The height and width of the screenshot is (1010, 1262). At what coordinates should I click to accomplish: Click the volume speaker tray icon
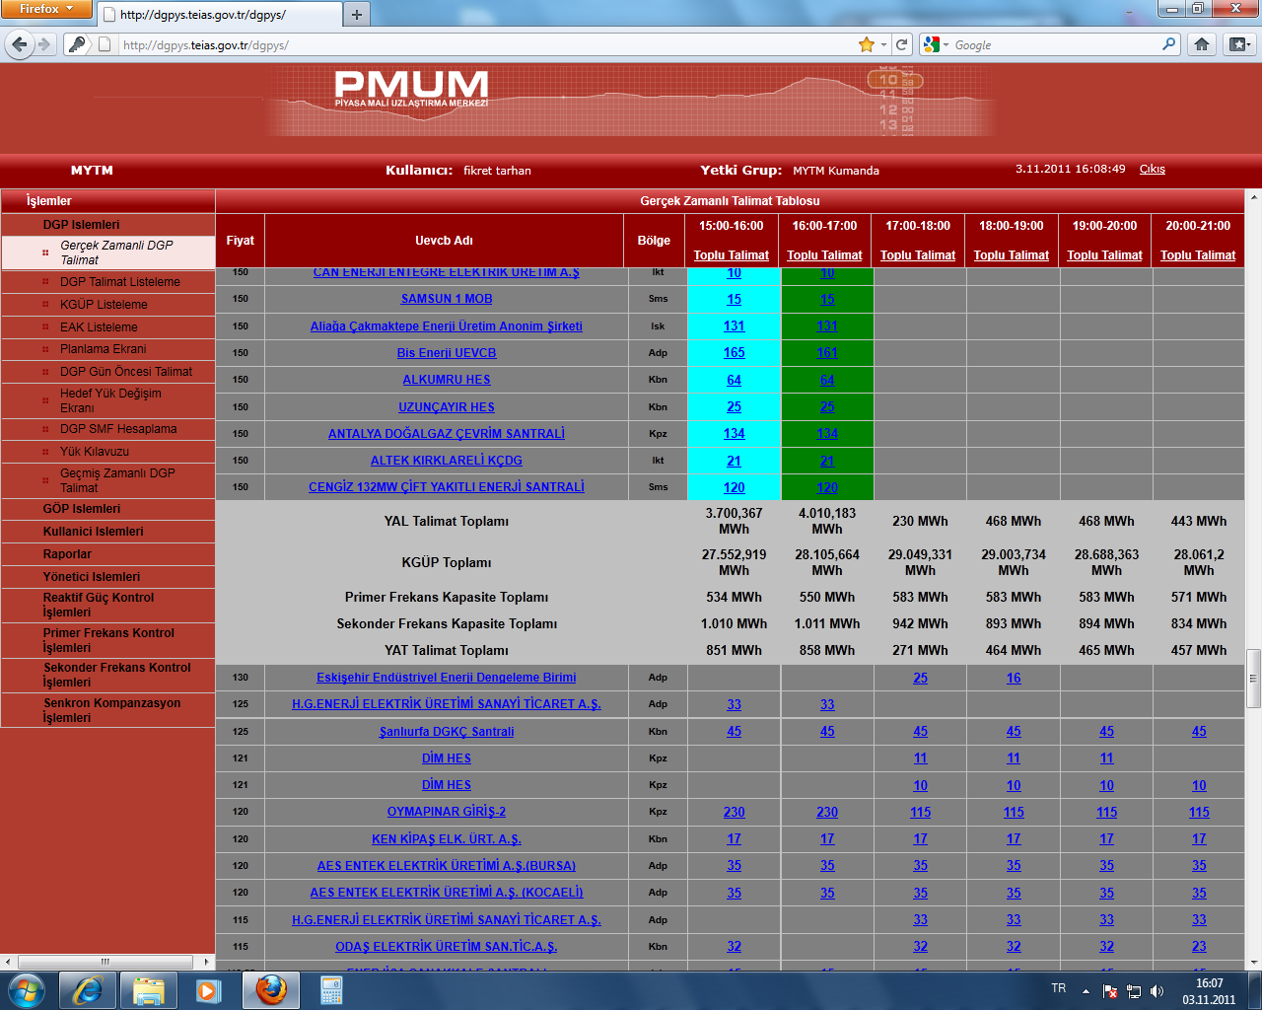click(1157, 991)
